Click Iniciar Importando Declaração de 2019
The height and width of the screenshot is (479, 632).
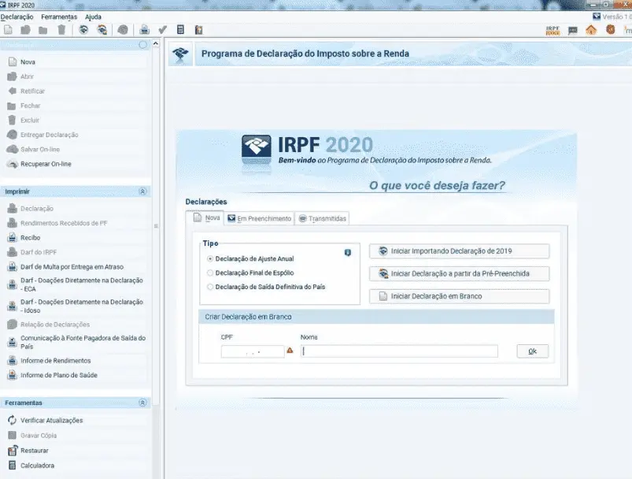[x=459, y=251]
